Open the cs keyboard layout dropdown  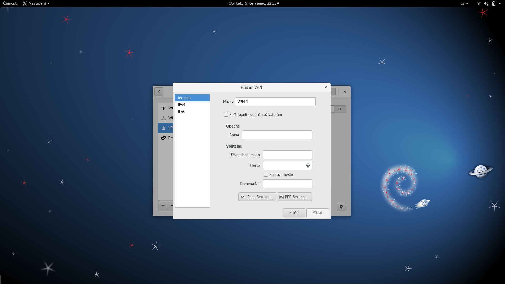point(464,3)
